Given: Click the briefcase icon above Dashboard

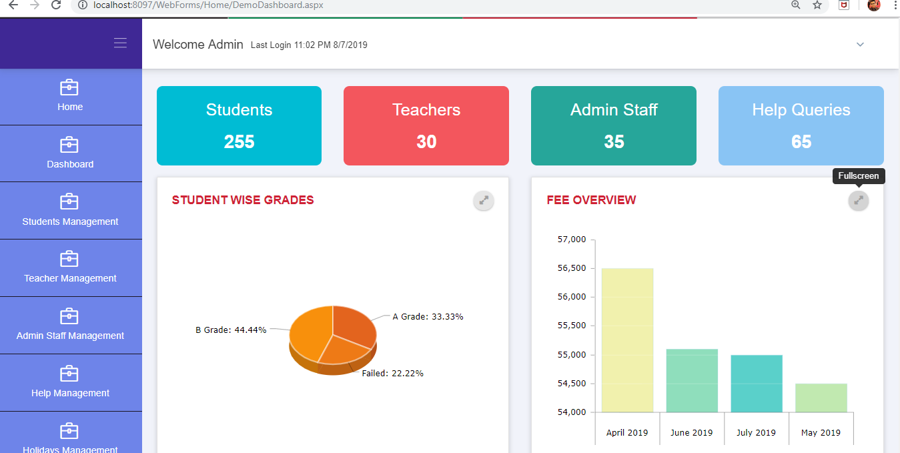Looking at the screenshot, I should (x=69, y=145).
